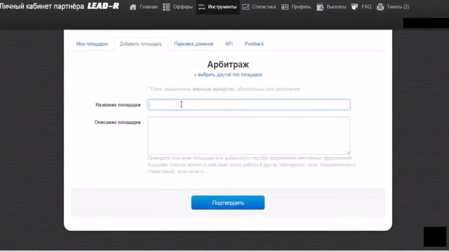Switch to the Мои площадки tab
Image resolution: width=449 pixels, height=252 pixels.
[92, 44]
